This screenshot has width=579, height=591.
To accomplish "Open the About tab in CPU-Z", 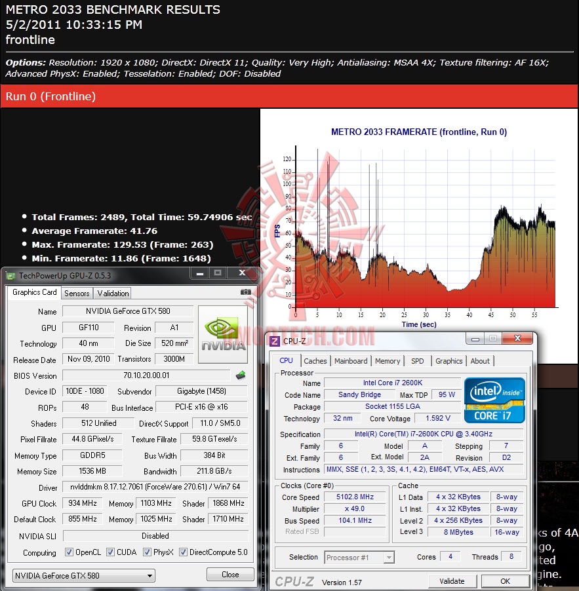I will 480,361.
